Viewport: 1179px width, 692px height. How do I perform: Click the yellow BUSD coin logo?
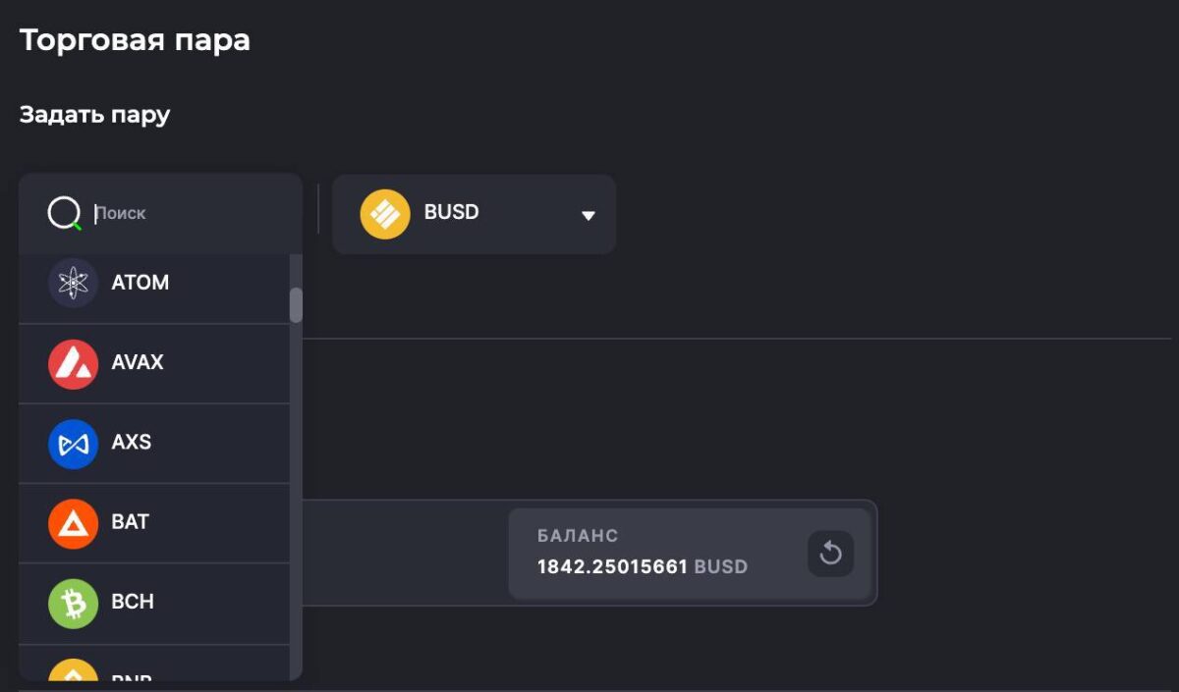coord(385,214)
